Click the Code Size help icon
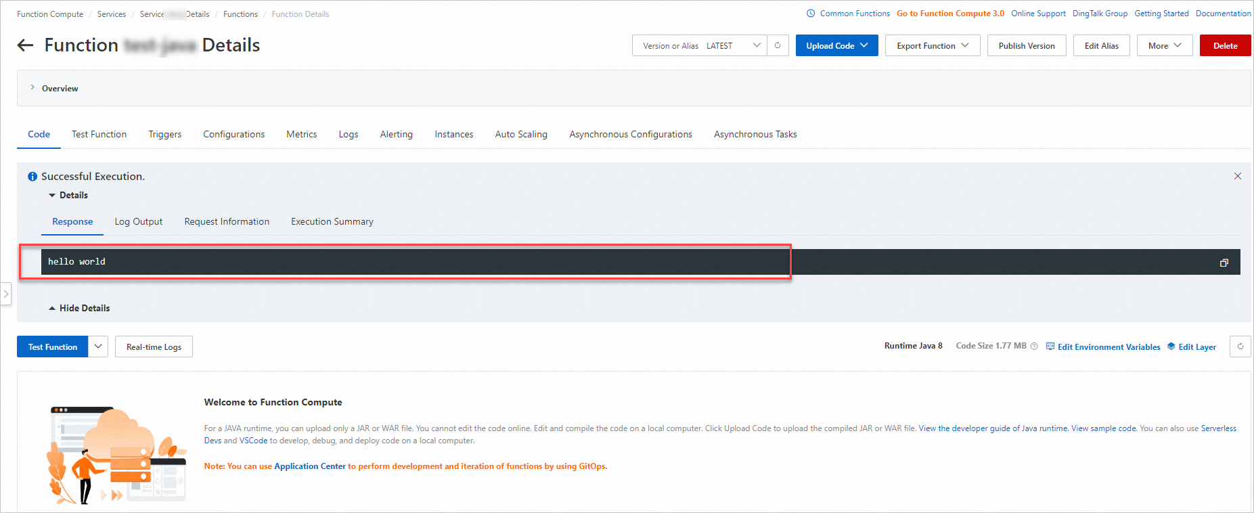1254x513 pixels. [1034, 347]
